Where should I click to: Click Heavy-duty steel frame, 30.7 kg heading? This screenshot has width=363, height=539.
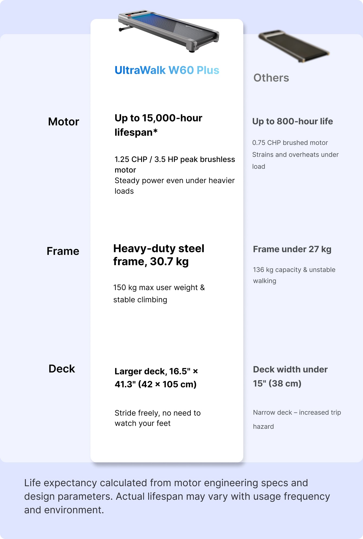click(x=159, y=255)
